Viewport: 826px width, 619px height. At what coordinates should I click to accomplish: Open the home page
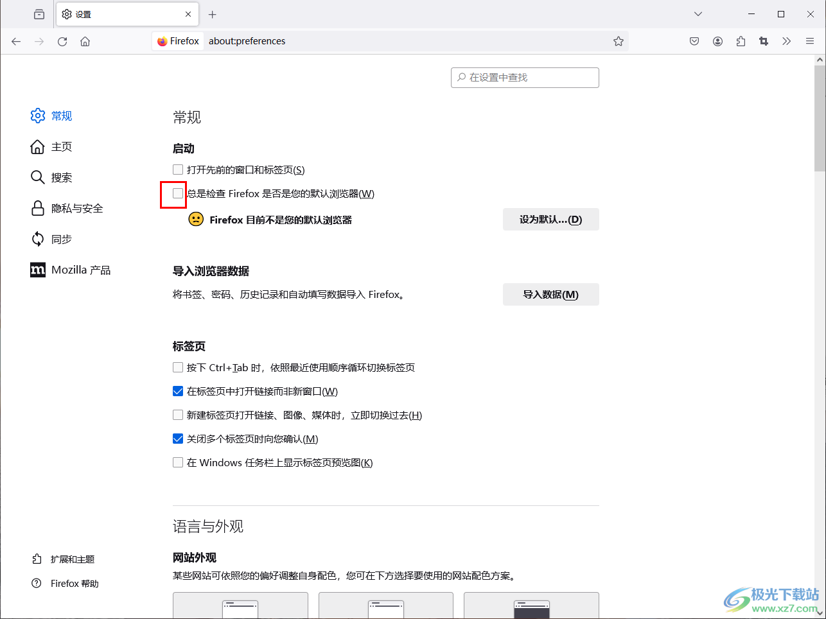pyautogui.click(x=85, y=41)
